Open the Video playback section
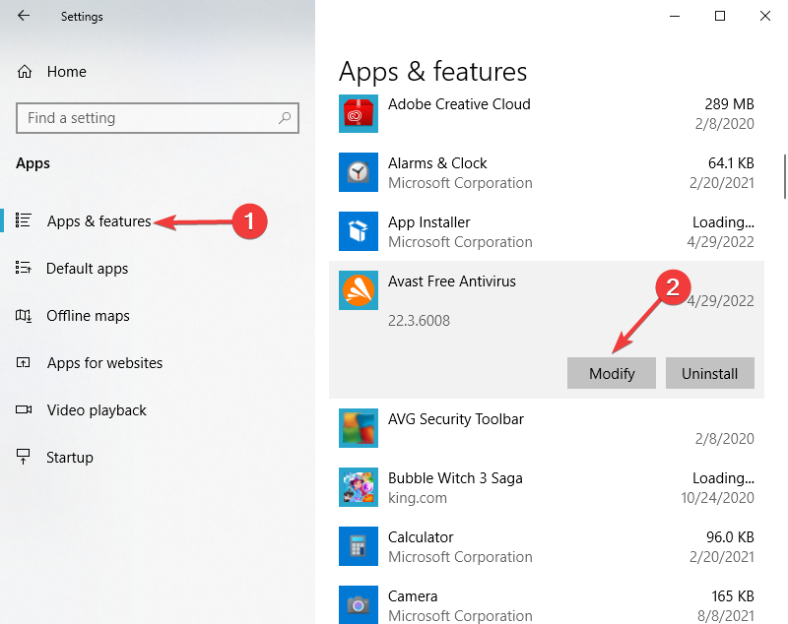The height and width of the screenshot is (624, 788). tap(97, 410)
